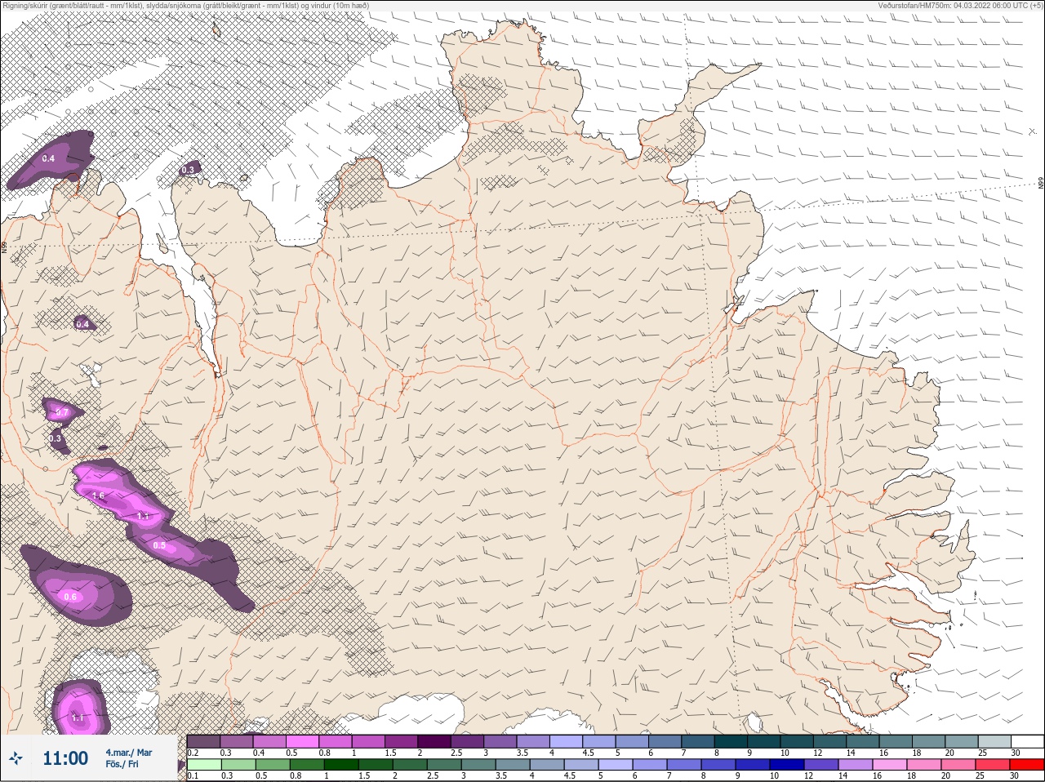1045x782 pixels.
Task: Click the 7 label in the lower legend row
Action: pyautogui.click(x=669, y=775)
